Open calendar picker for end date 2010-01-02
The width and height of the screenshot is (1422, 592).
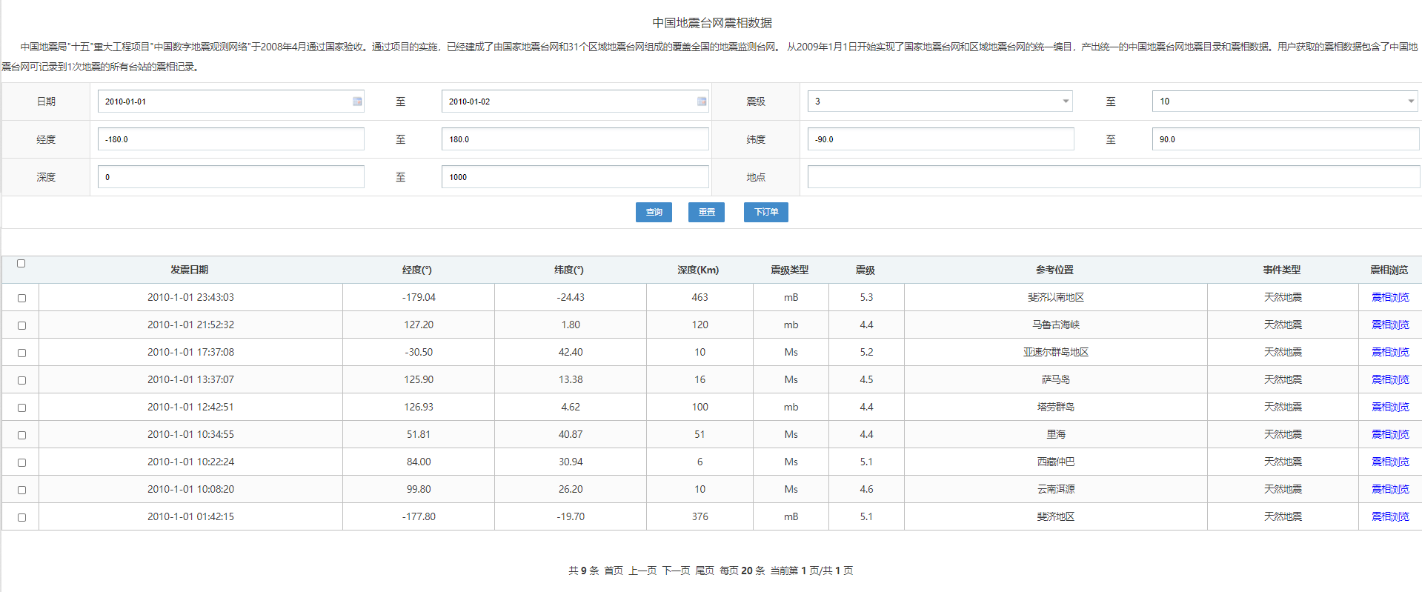[702, 102]
